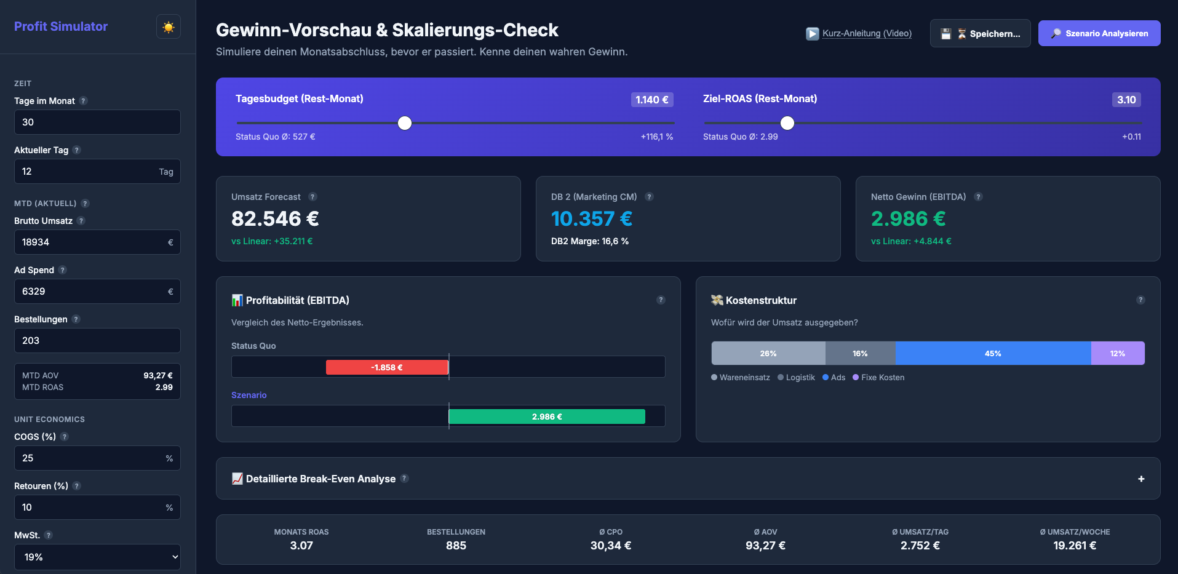Viewport: 1178px width, 574px height.
Task: Expand the Detaillierte Break-Even Analyse section
Action: 1141,479
